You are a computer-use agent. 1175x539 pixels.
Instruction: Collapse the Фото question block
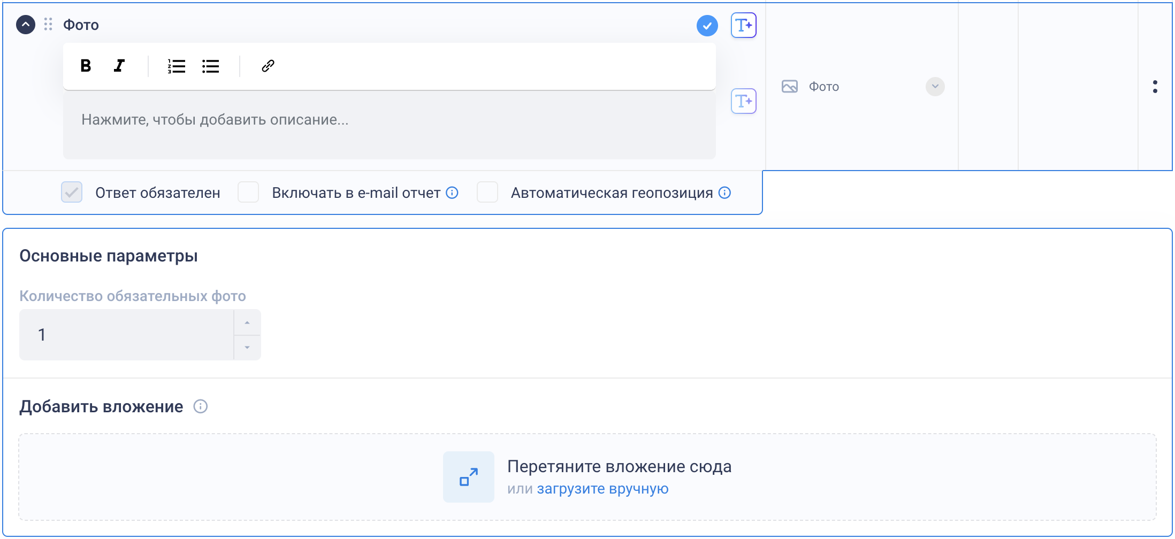point(26,25)
